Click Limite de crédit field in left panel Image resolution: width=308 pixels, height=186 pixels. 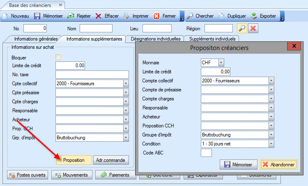pos(70,66)
